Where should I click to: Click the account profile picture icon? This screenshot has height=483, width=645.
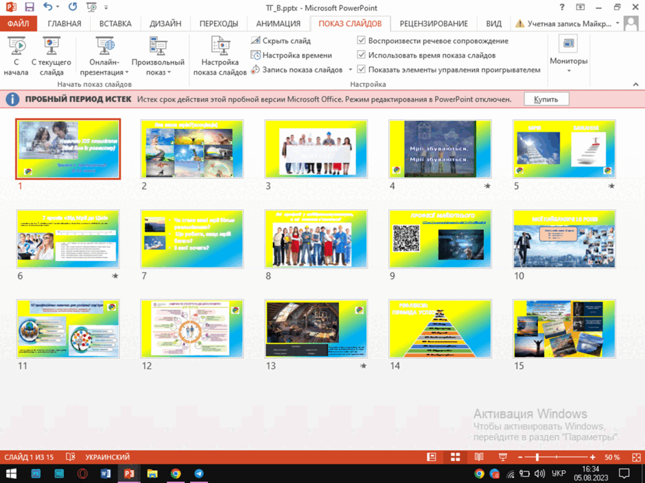click(631, 23)
